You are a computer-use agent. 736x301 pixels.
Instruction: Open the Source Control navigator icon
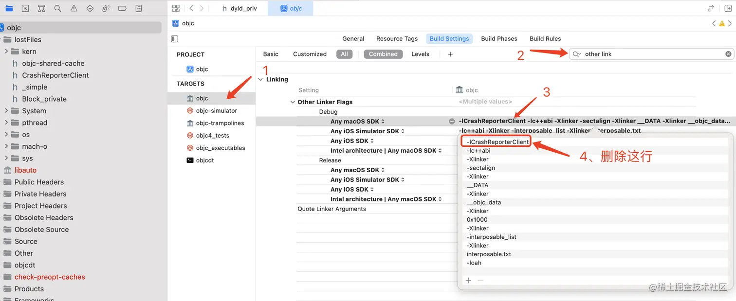[x=25, y=8]
